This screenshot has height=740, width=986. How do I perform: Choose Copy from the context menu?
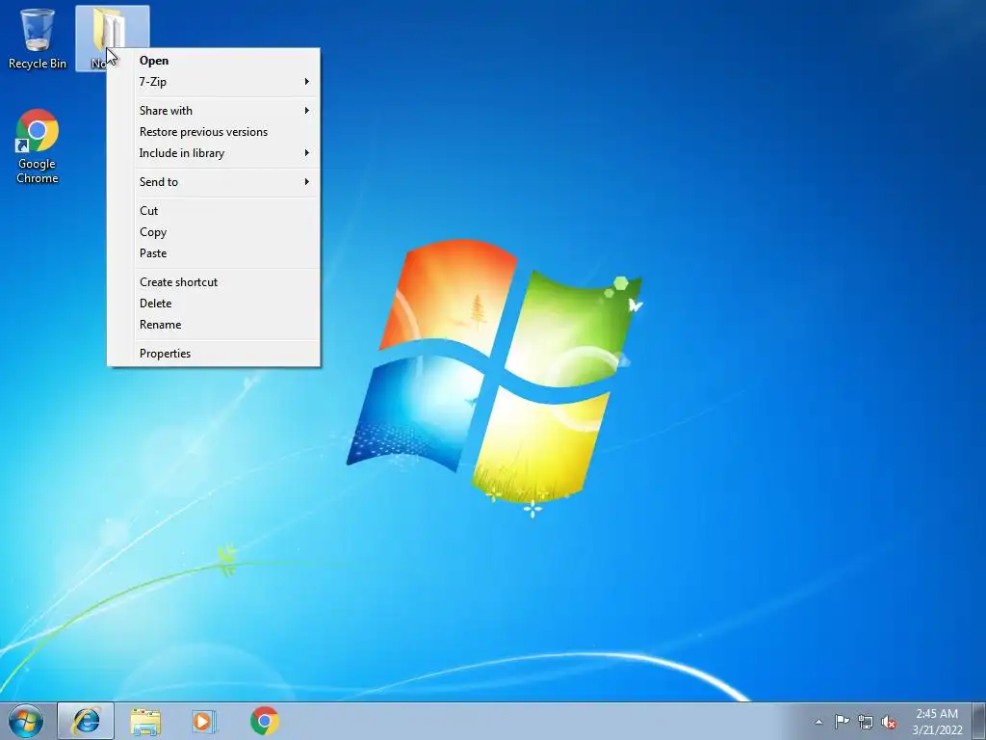click(x=214, y=232)
